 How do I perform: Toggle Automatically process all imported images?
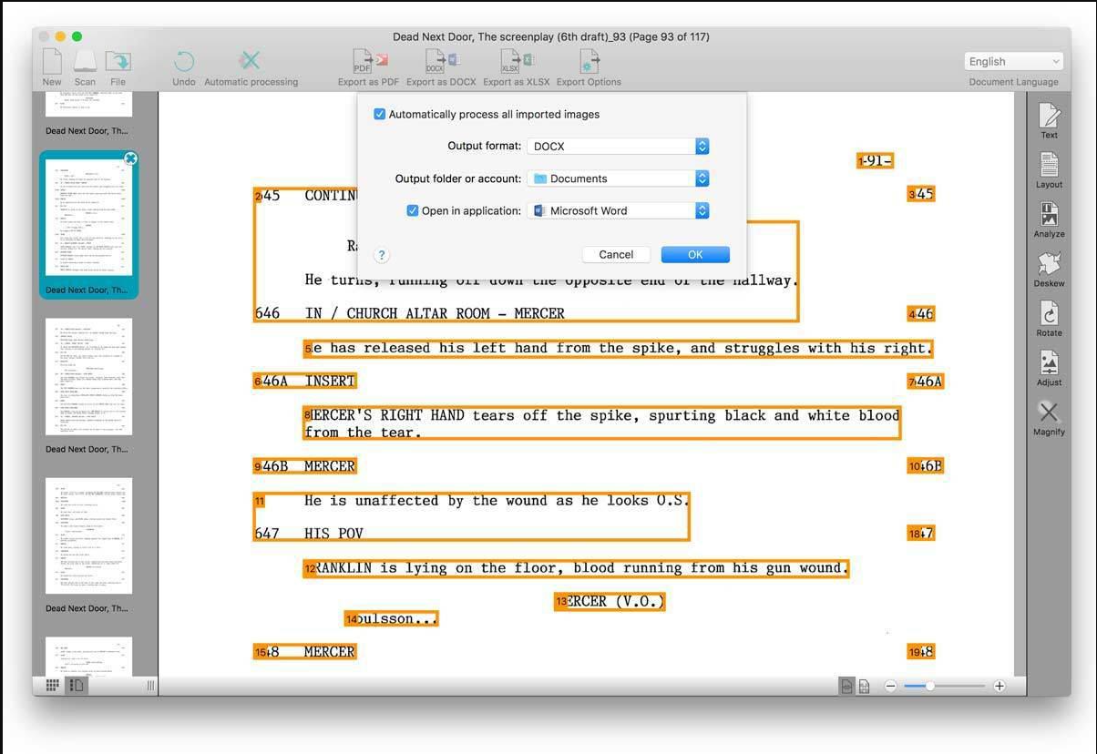380,115
